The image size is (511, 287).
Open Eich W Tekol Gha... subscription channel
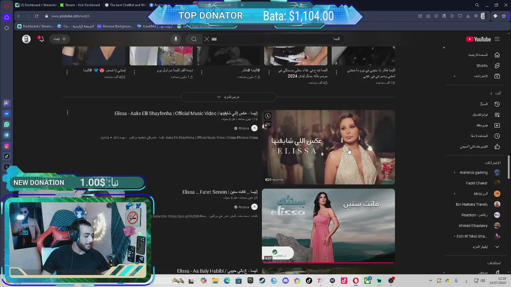click(x=477, y=236)
